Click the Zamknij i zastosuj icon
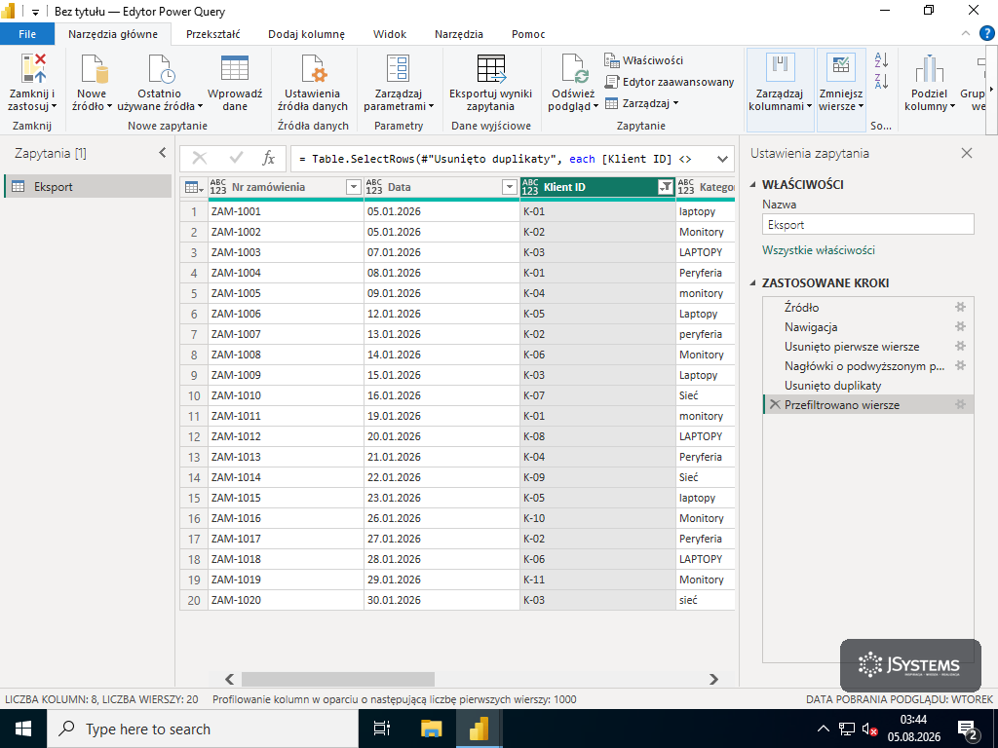998x748 pixels. pos(33,69)
